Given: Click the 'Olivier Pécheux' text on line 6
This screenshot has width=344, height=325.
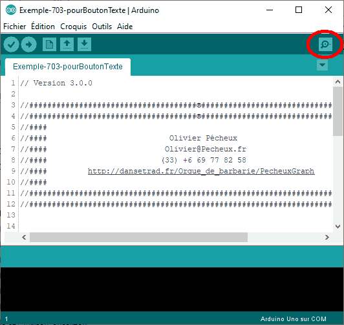Looking at the screenshot, I should (203, 138).
